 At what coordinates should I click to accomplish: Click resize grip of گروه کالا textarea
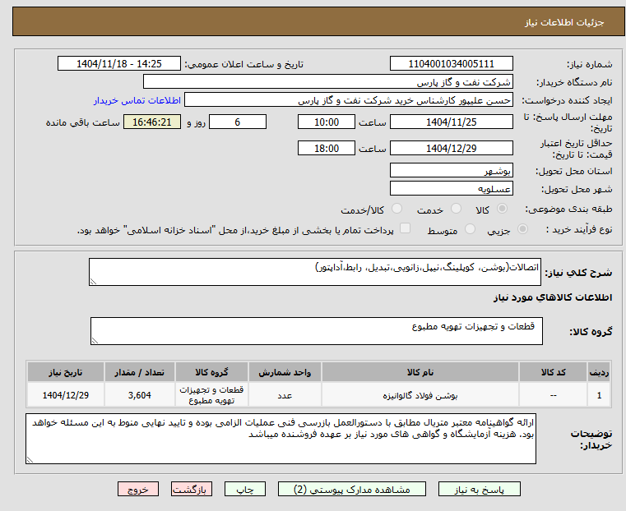95,340
